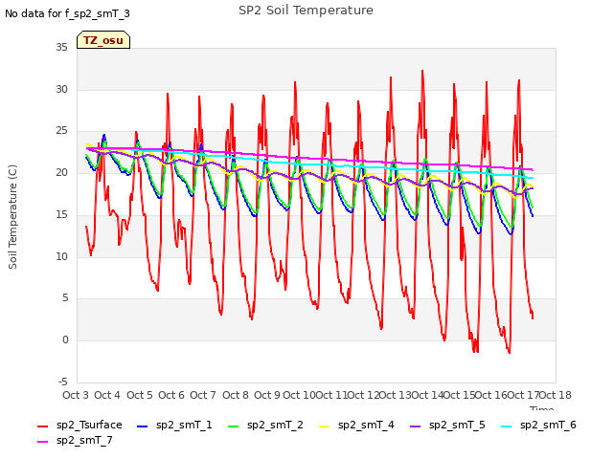Viewport: 613px width, 459px height.
Task: Click the Oct 8 x-axis tick label
Action: [236, 395]
